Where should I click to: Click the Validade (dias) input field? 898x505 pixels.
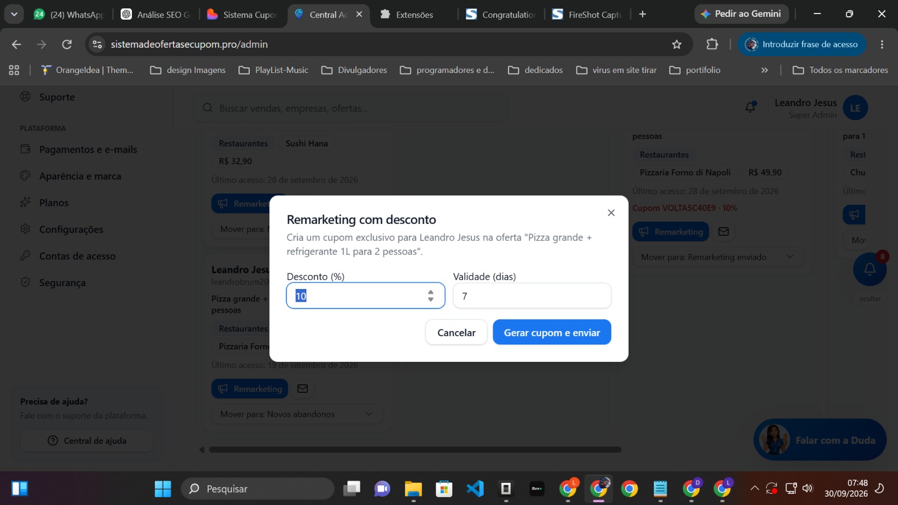pyautogui.click(x=532, y=296)
